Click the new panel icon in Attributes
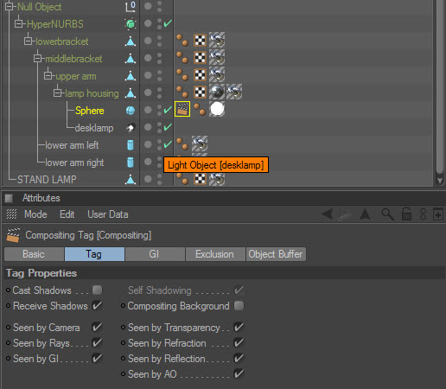446x389 pixels. (x=438, y=214)
